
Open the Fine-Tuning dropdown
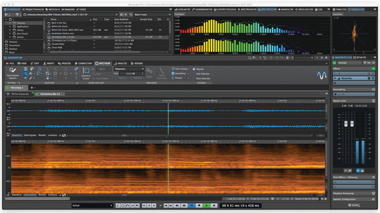click(x=180, y=69)
